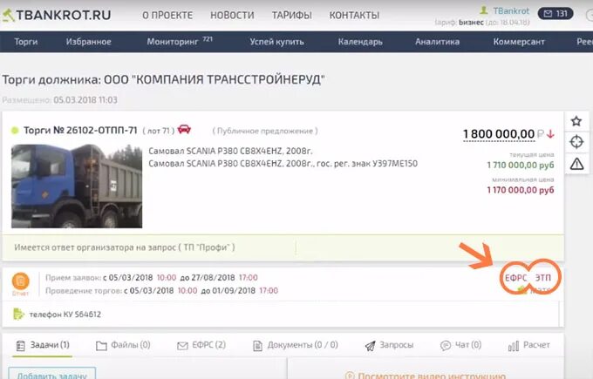Image resolution: width=593 pixels, height=379 pixels.
Task: Add lot to favorites with star icon
Action: click(x=576, y=121)
